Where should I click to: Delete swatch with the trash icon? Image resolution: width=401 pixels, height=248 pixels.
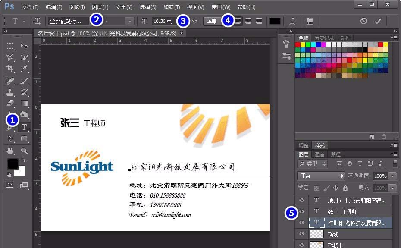point(384,137)
